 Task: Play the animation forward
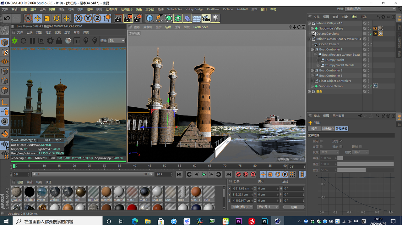(x=204, y=174)
